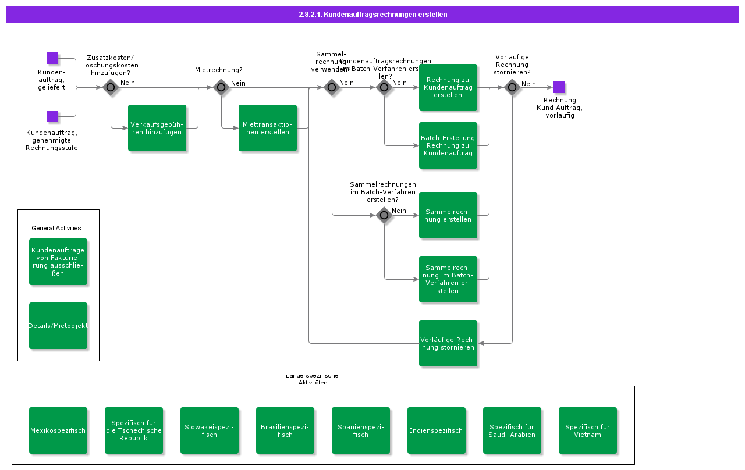Select the Details/Mietobjekt general activity
This screenshot has height=470, width=745.
58,326
